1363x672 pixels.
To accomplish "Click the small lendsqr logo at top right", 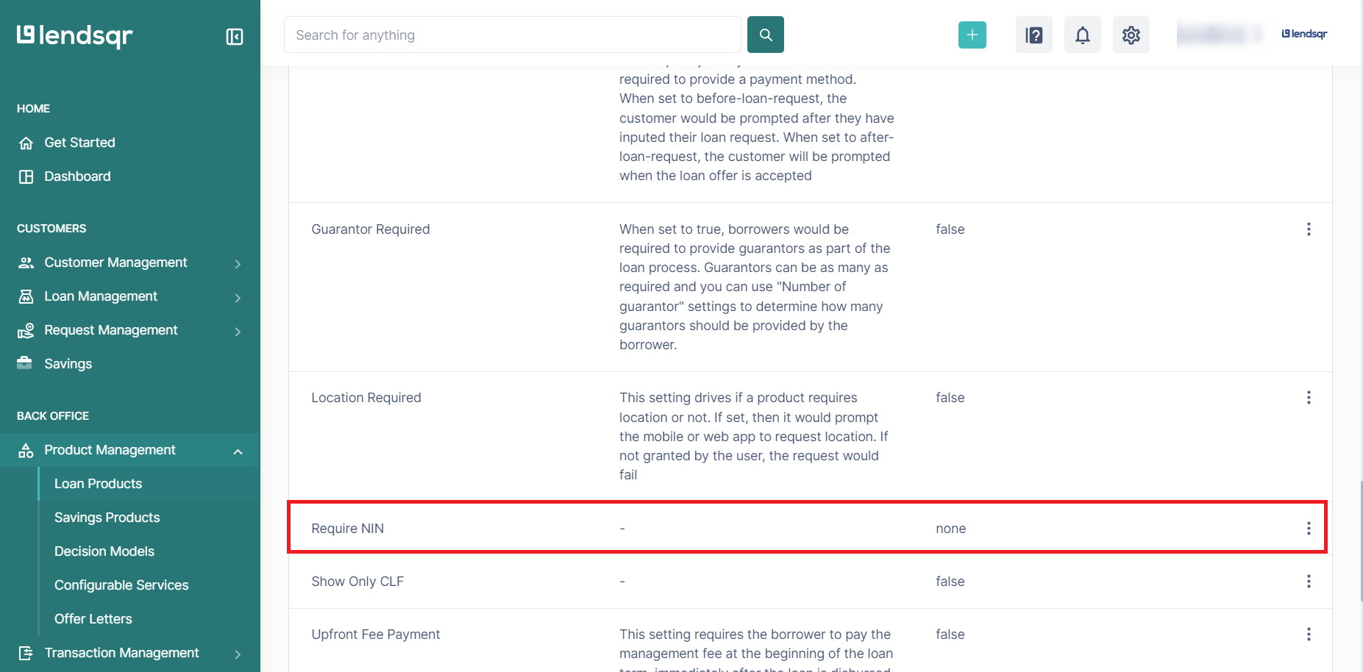I will pyautogui.click(x=1304, y=34).
